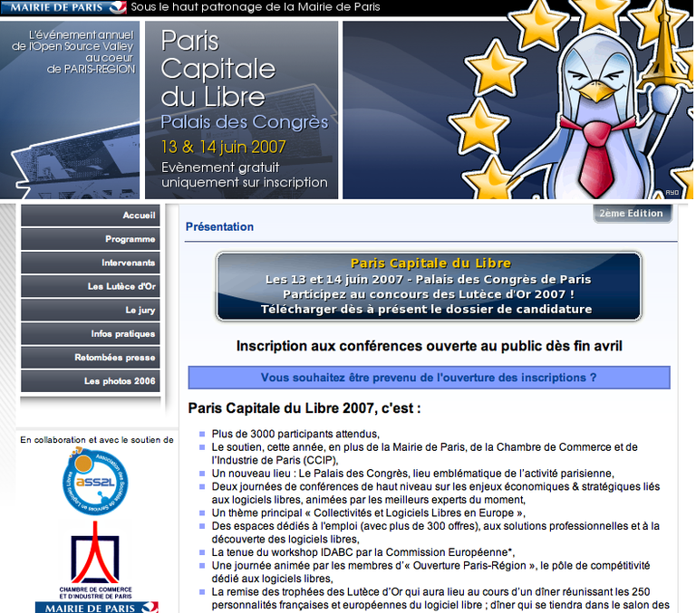Click the Chambre de Commerce de Paris logo
The width and height of the screenshot is (696, 613).
pos(95,560)
